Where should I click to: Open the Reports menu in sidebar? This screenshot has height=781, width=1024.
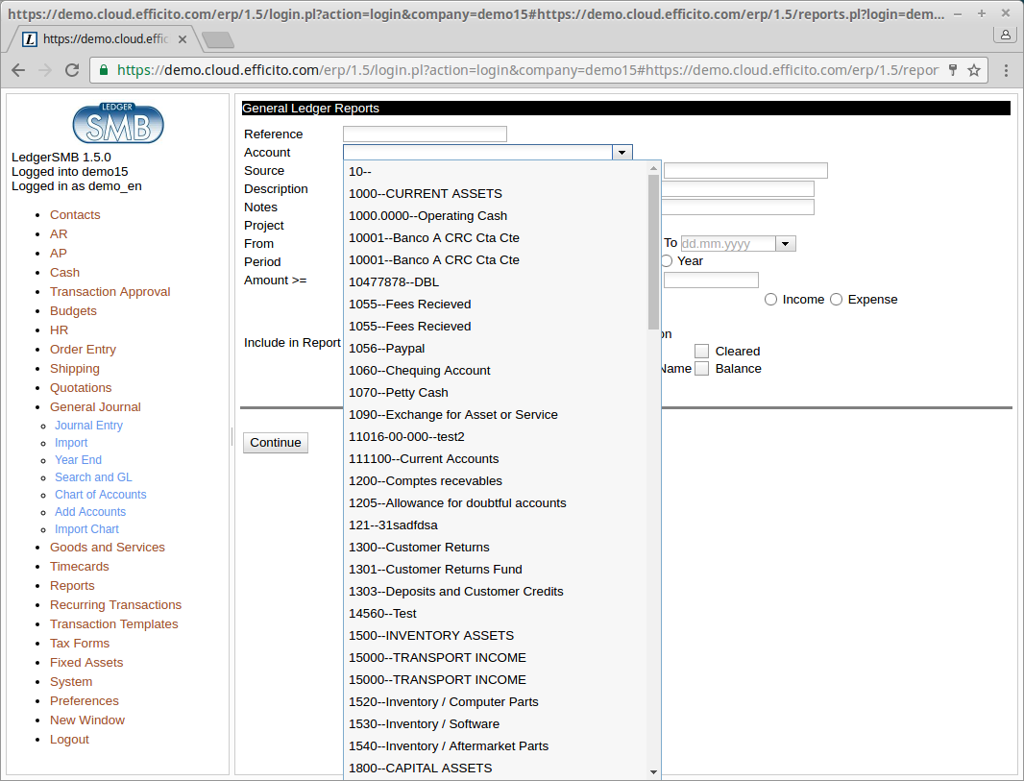click(x=72, y=586)
